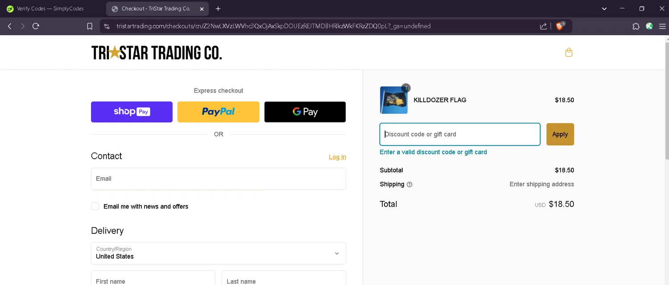Viewport: 669px width, 285px height.
Task: Check Email me with news and offers
Action: (x=95, y=206)
